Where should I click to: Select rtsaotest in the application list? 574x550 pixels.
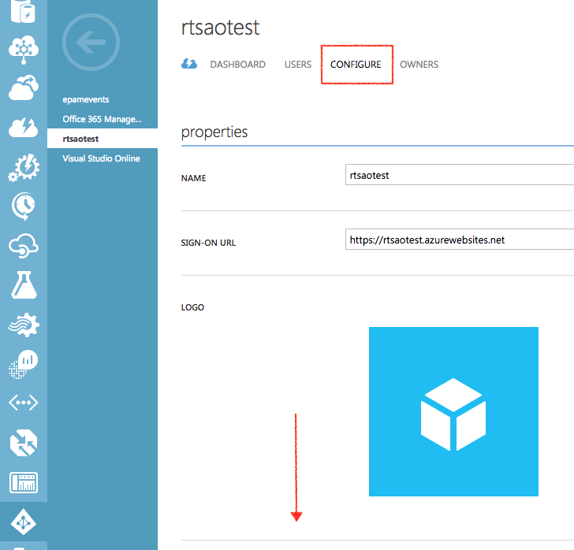(x=102, y=139)
